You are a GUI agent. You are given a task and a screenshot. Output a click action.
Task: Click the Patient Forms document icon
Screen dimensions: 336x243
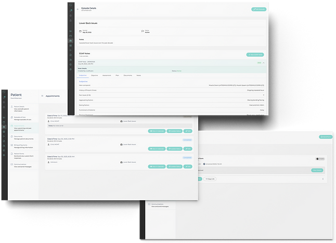click(12, 154)
